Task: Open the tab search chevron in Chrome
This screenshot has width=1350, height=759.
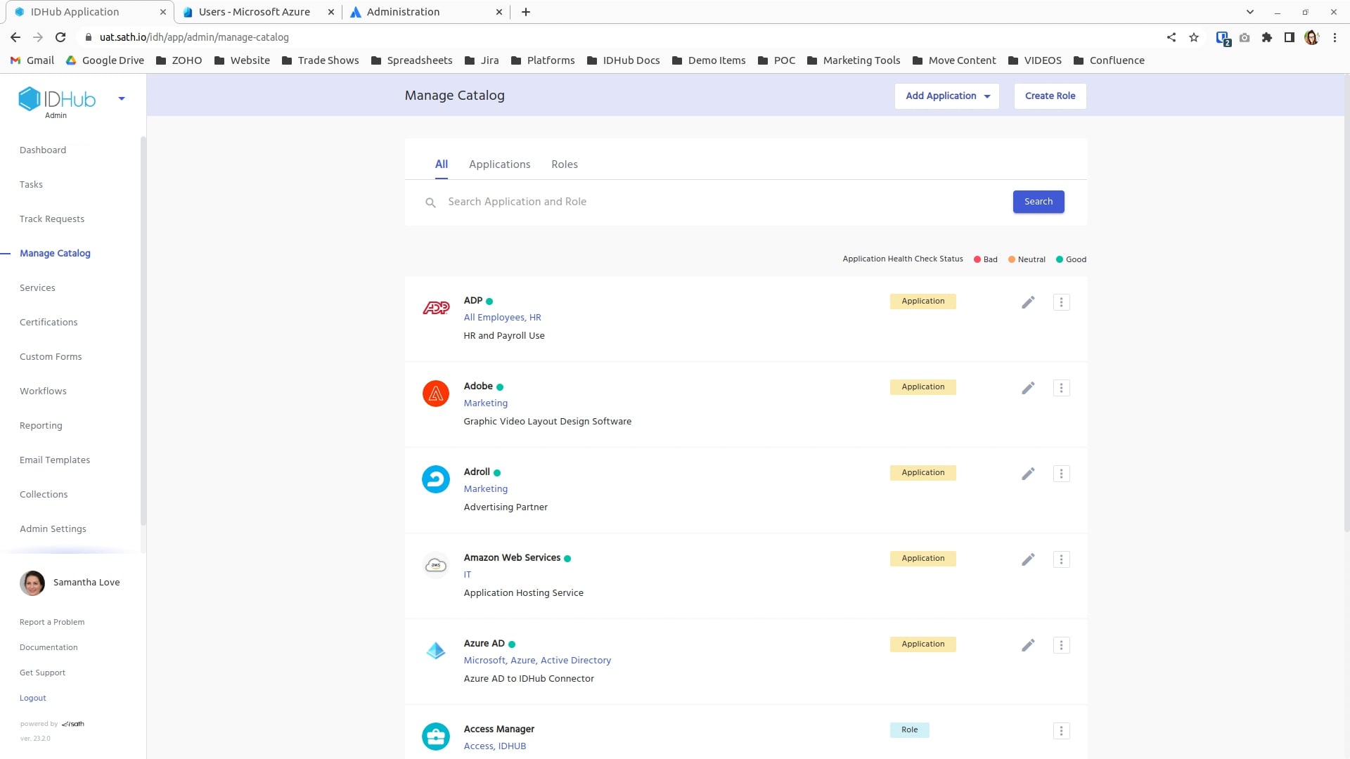Action: coord(1250,12)
